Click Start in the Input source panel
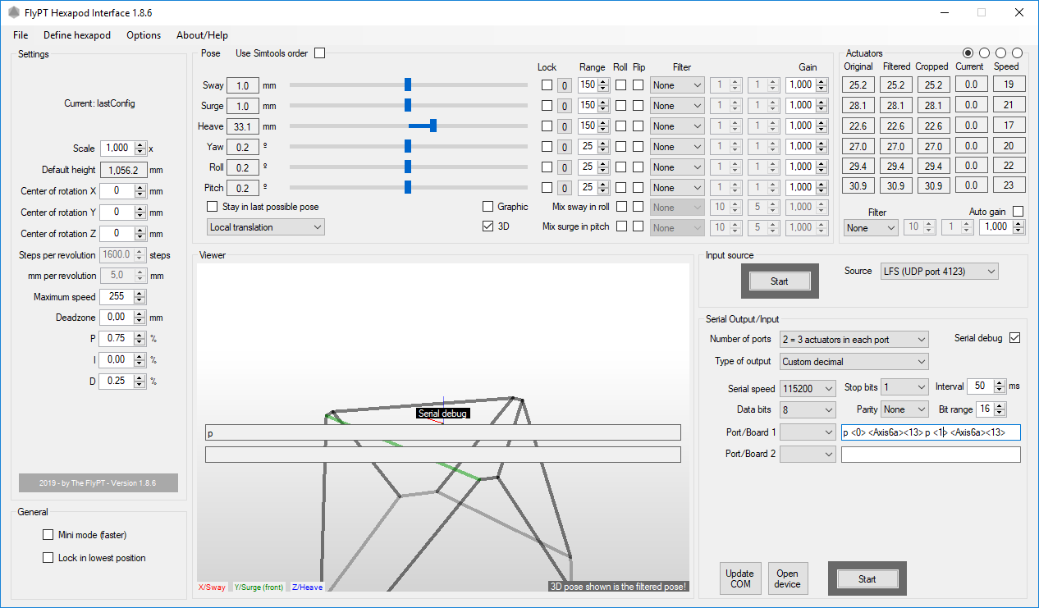The image size is (1039, 608). tap(779, 281)
